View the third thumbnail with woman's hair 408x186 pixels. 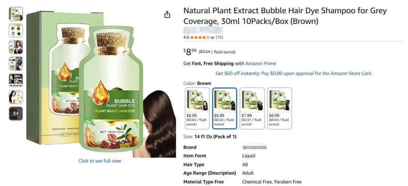coord(16,47)
